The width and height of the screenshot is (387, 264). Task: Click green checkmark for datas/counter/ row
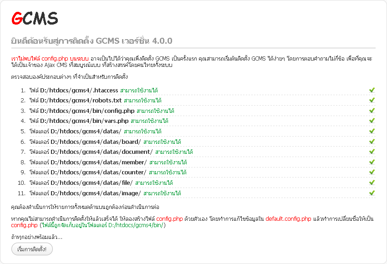(x=372, y=172)
